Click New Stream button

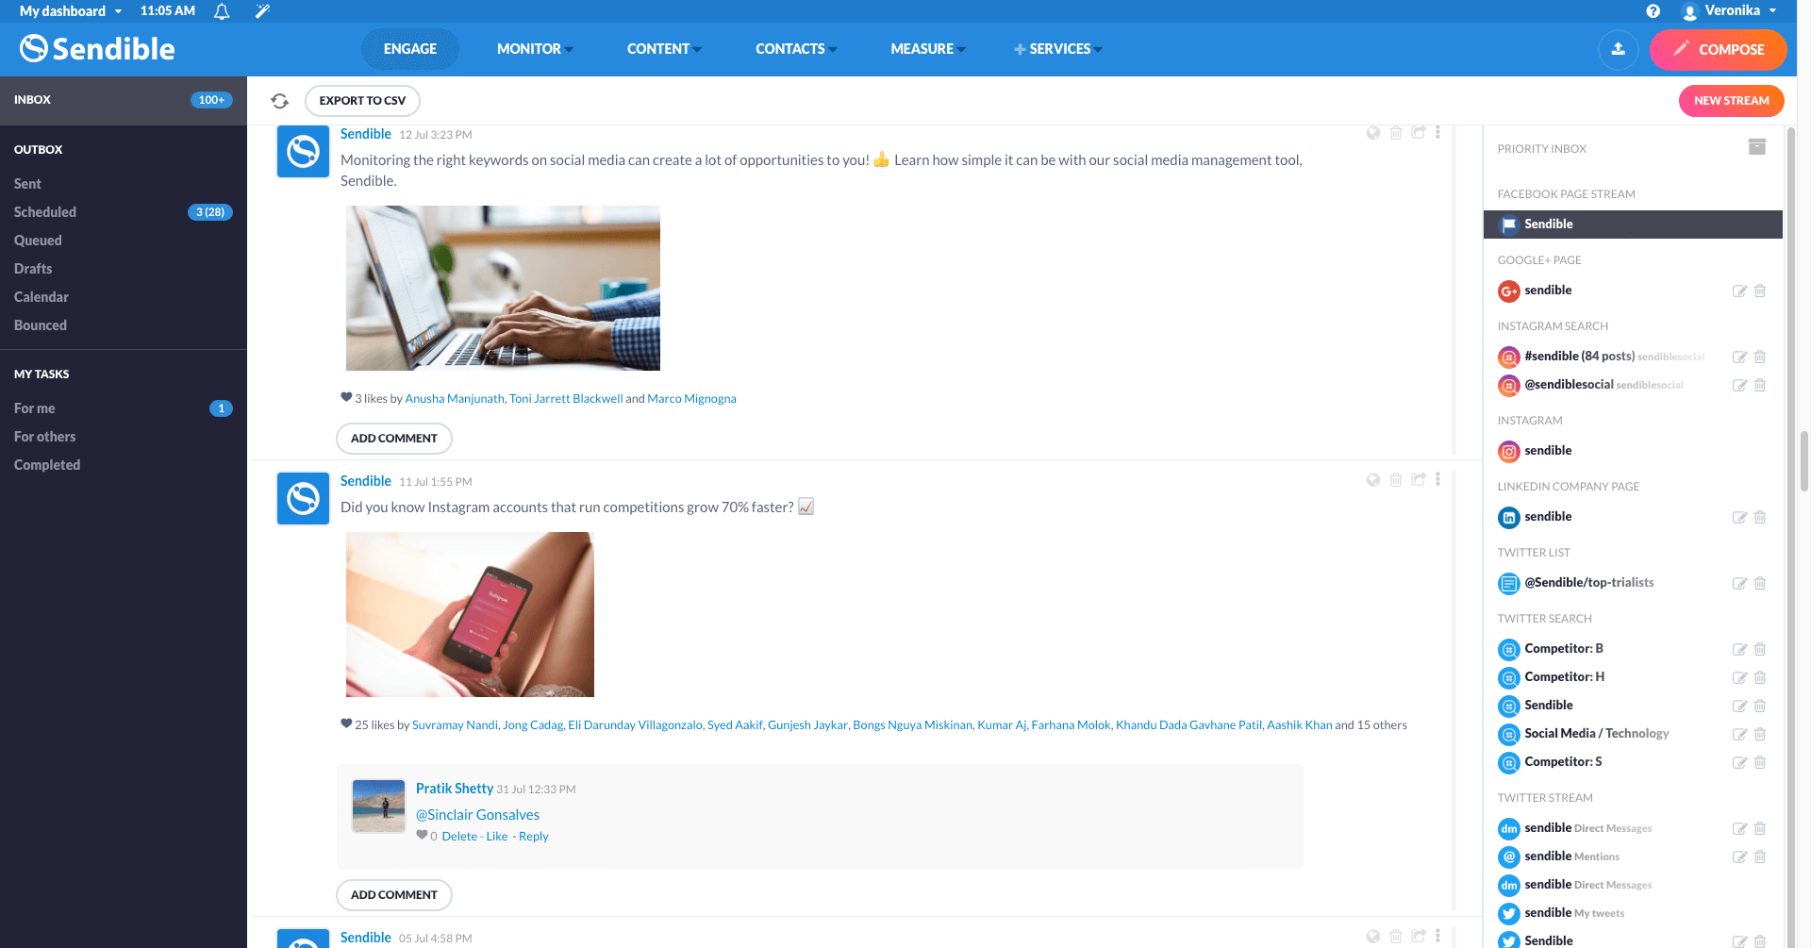(1731, 101)
